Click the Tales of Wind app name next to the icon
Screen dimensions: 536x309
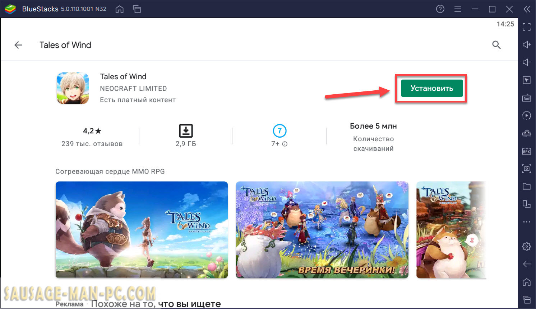coord(123,77)
